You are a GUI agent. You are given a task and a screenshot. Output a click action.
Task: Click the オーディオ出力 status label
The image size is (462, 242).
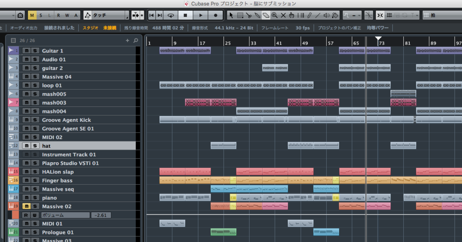(x=24, y=27)
